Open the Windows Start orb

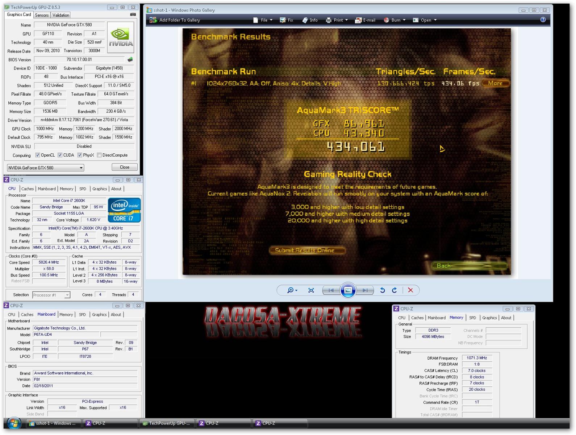pyautogui.click(x=14, y=423)
